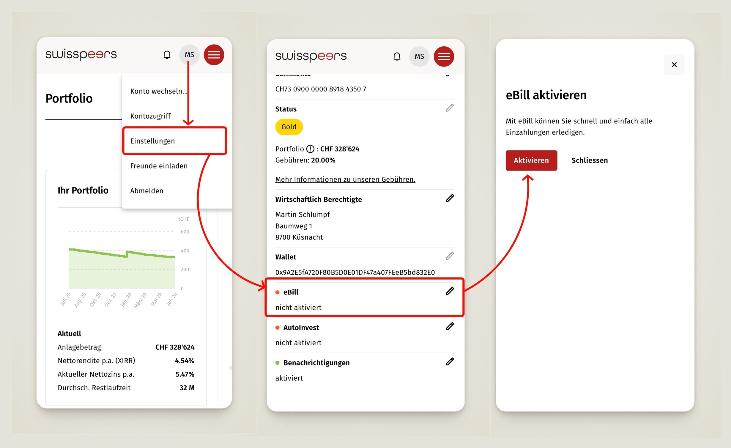Click the Gold status badge
Screen dimensions: 731x448
click(x=289, y=127)
